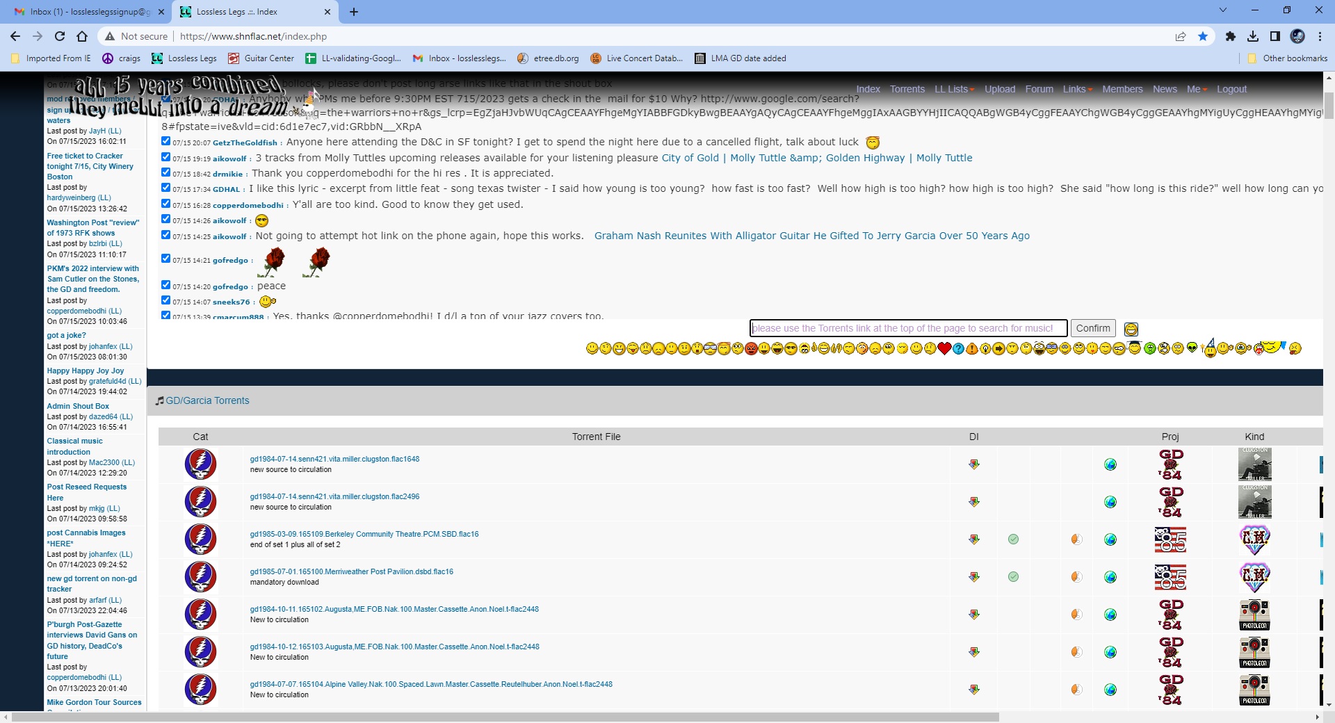The image size is (1335, 723).
Task: Click the Clugston Miller kind thumbnail for flac1648
Action: pyautogui.click(x=1255, y=464)
